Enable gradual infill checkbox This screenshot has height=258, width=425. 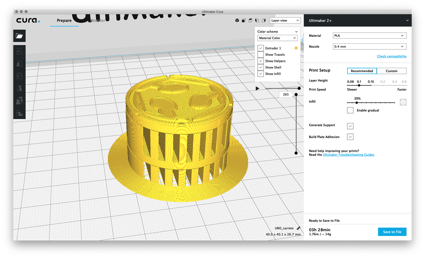tap(350, 110)
